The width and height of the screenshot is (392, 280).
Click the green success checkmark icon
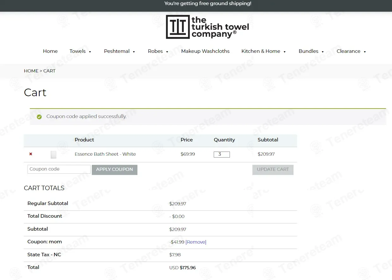(39, 117)
